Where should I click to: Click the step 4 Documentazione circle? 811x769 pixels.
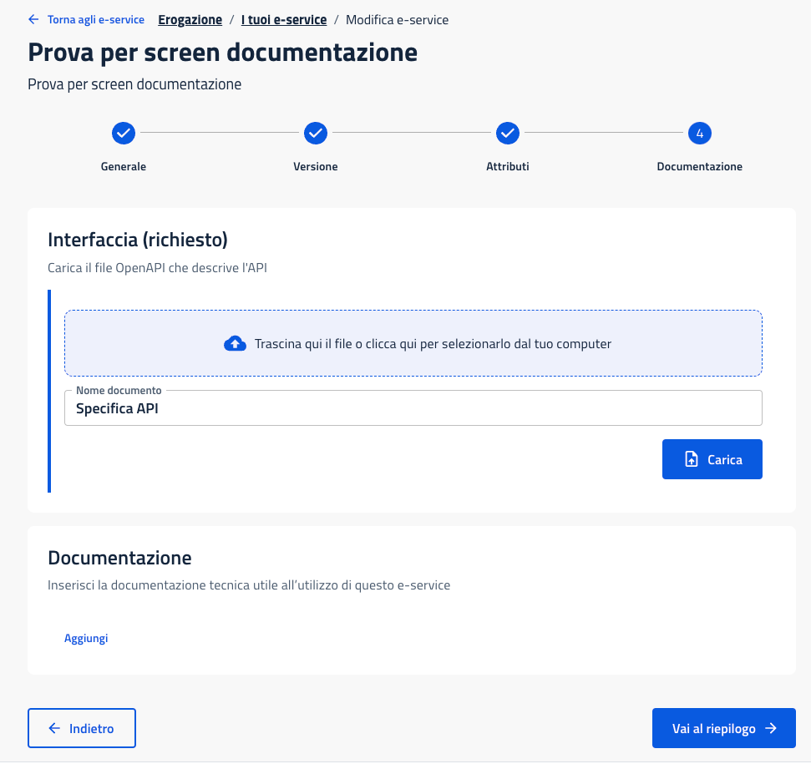700,133
